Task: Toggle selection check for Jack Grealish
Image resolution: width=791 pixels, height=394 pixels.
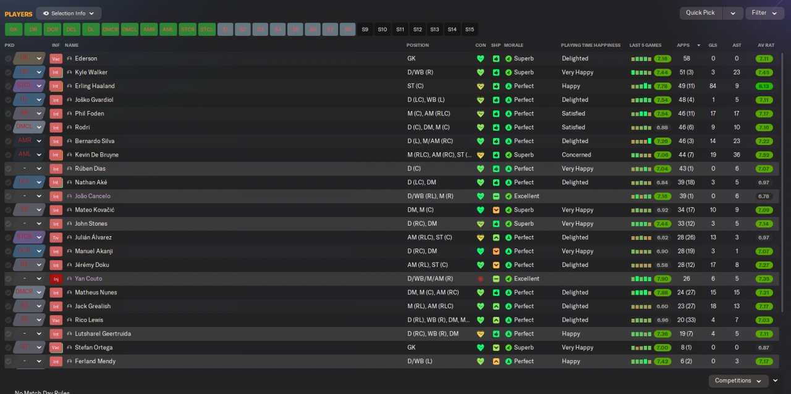Action: pyautogui.click(x=8, y=306)
